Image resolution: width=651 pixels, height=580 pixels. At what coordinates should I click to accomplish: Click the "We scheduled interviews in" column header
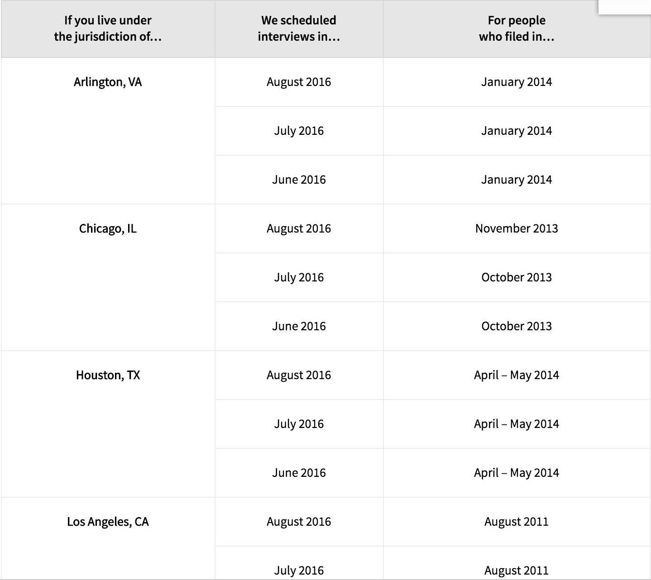click(299, 29)
